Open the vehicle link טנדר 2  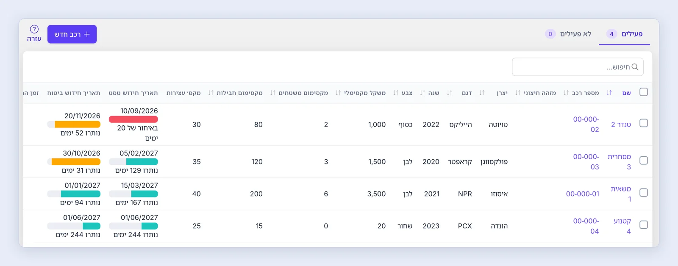(621, 125)
